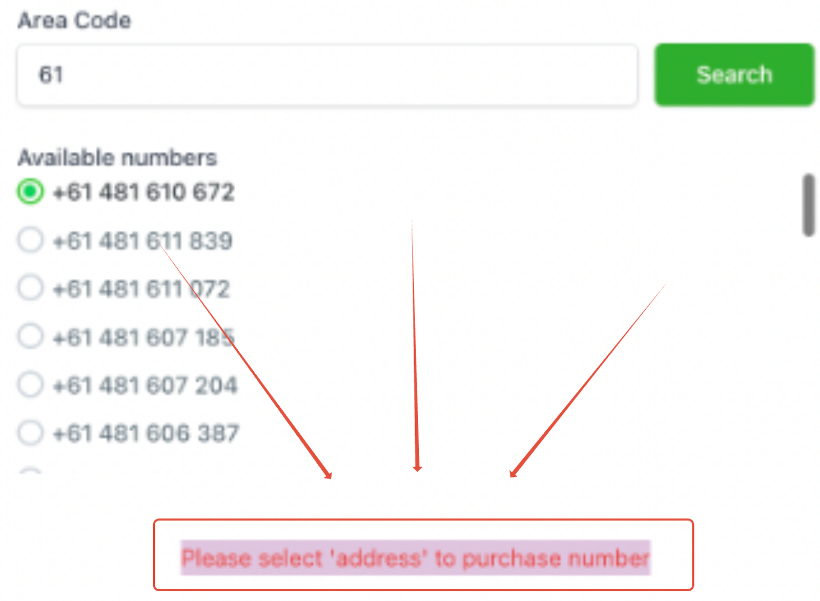The image size is (820, 601).
Task: Select the radio button for +61 481 610 672
Action: pos(30,192)
